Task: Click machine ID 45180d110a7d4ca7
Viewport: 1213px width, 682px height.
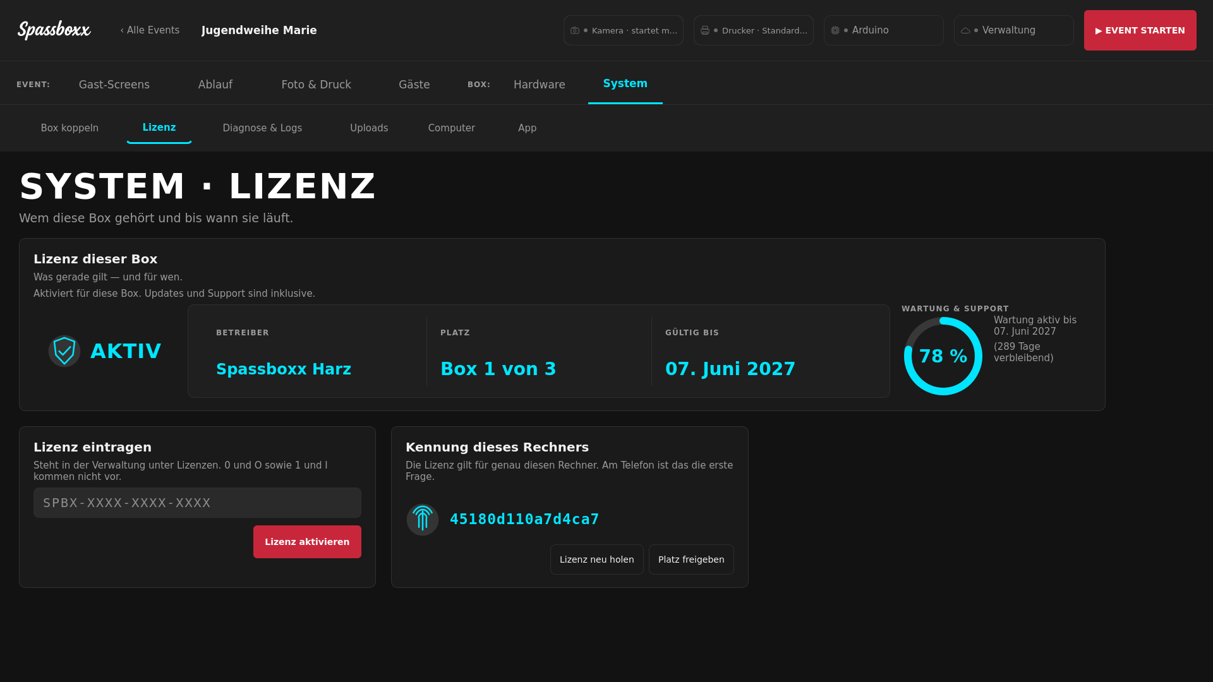Action: pyautogui.click(x=524, y=519)
